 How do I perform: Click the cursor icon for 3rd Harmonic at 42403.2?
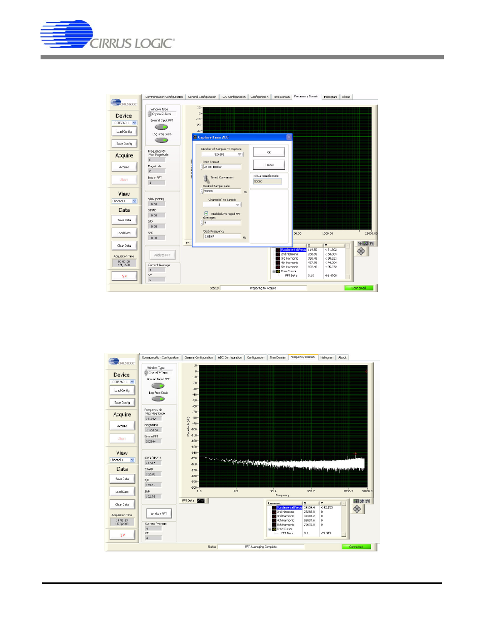[274, 516]
